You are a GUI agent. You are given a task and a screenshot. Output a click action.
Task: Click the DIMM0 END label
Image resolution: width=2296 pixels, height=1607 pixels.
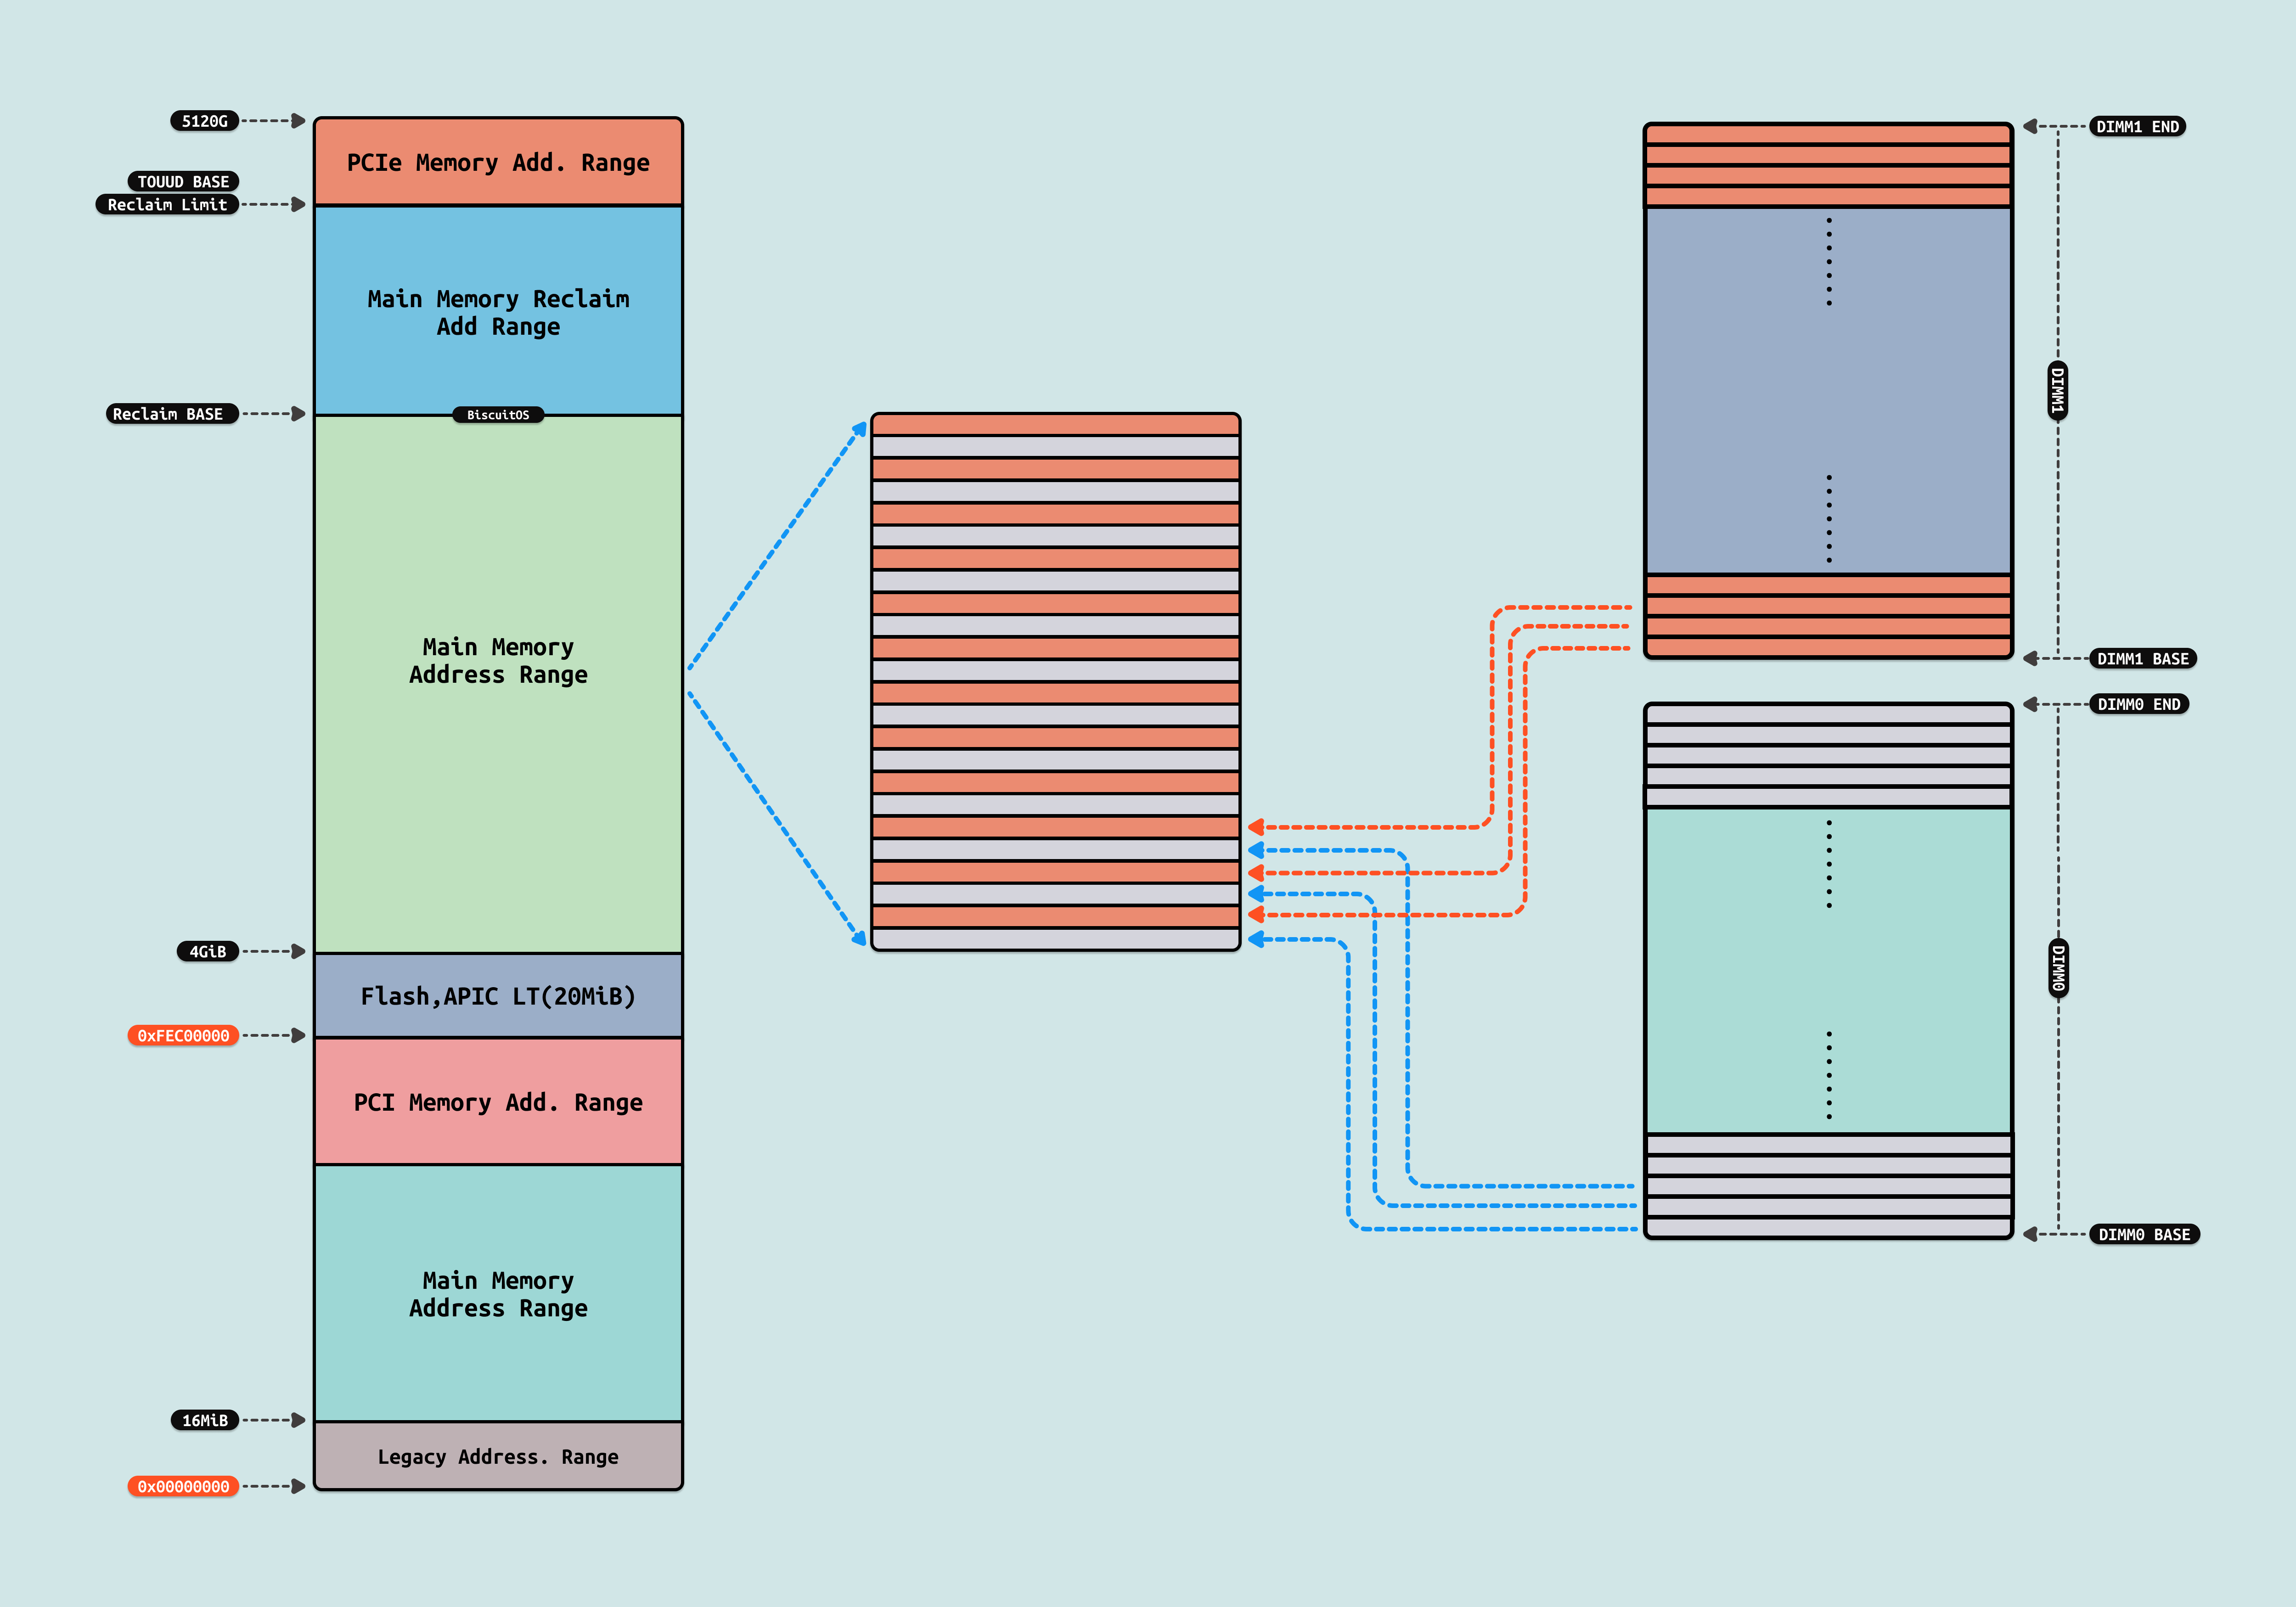pos(2139,704)
